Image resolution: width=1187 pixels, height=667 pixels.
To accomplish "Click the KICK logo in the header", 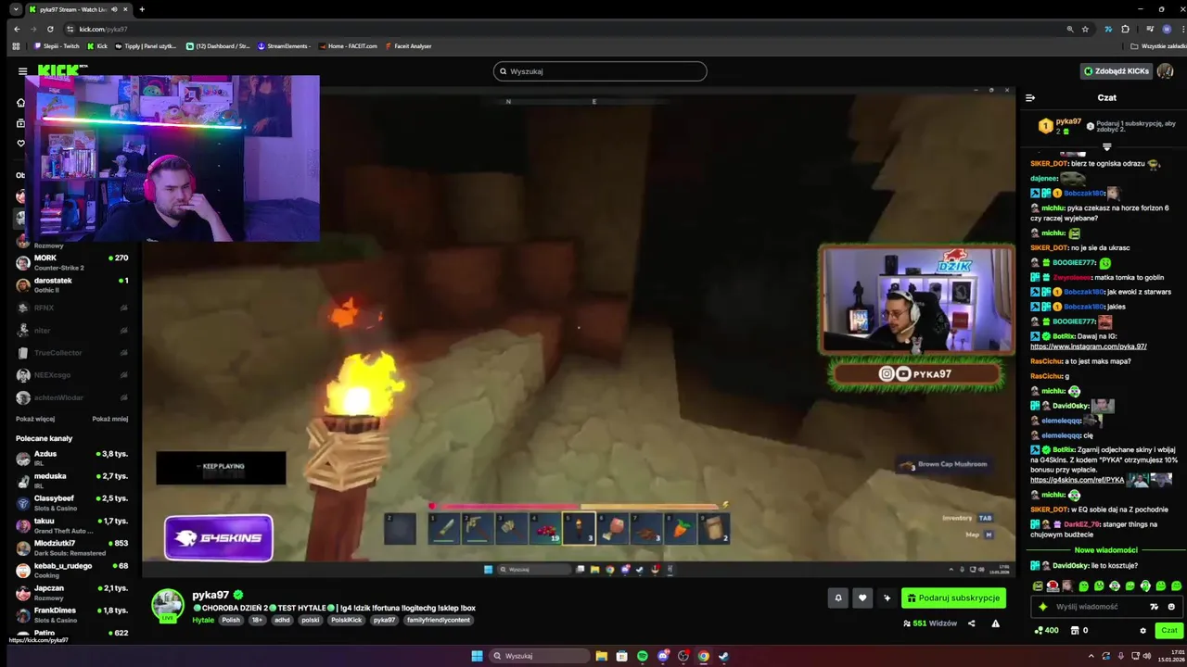I will [x=57, y=70].
